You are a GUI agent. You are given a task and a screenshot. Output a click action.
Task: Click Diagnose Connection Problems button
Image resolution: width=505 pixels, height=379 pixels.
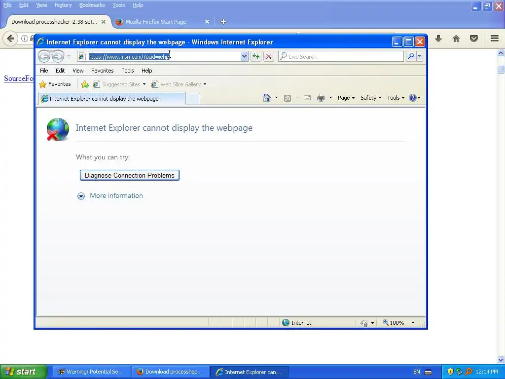click(x=130, y=175)
